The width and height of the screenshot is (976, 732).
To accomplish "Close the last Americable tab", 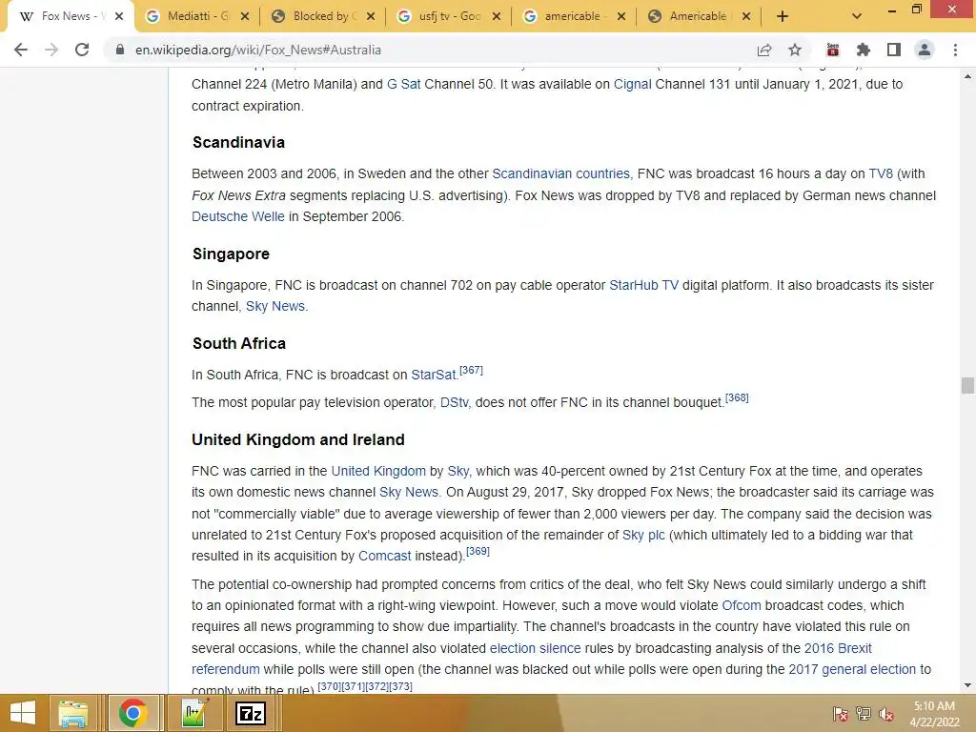I will [746, 17].
